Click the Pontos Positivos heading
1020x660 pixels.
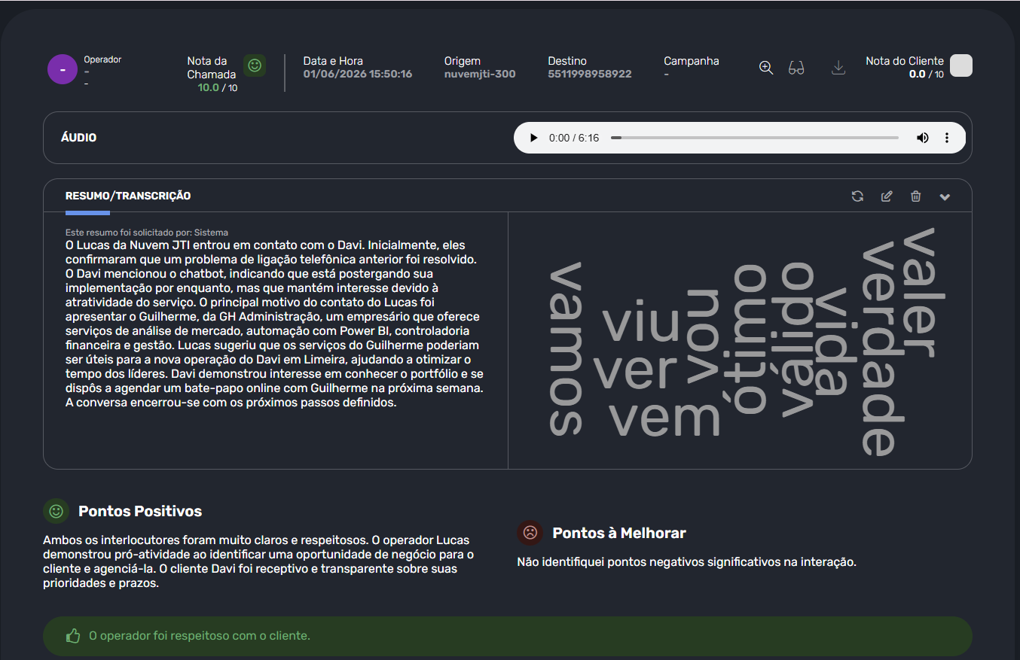click(x=140, y=511)
